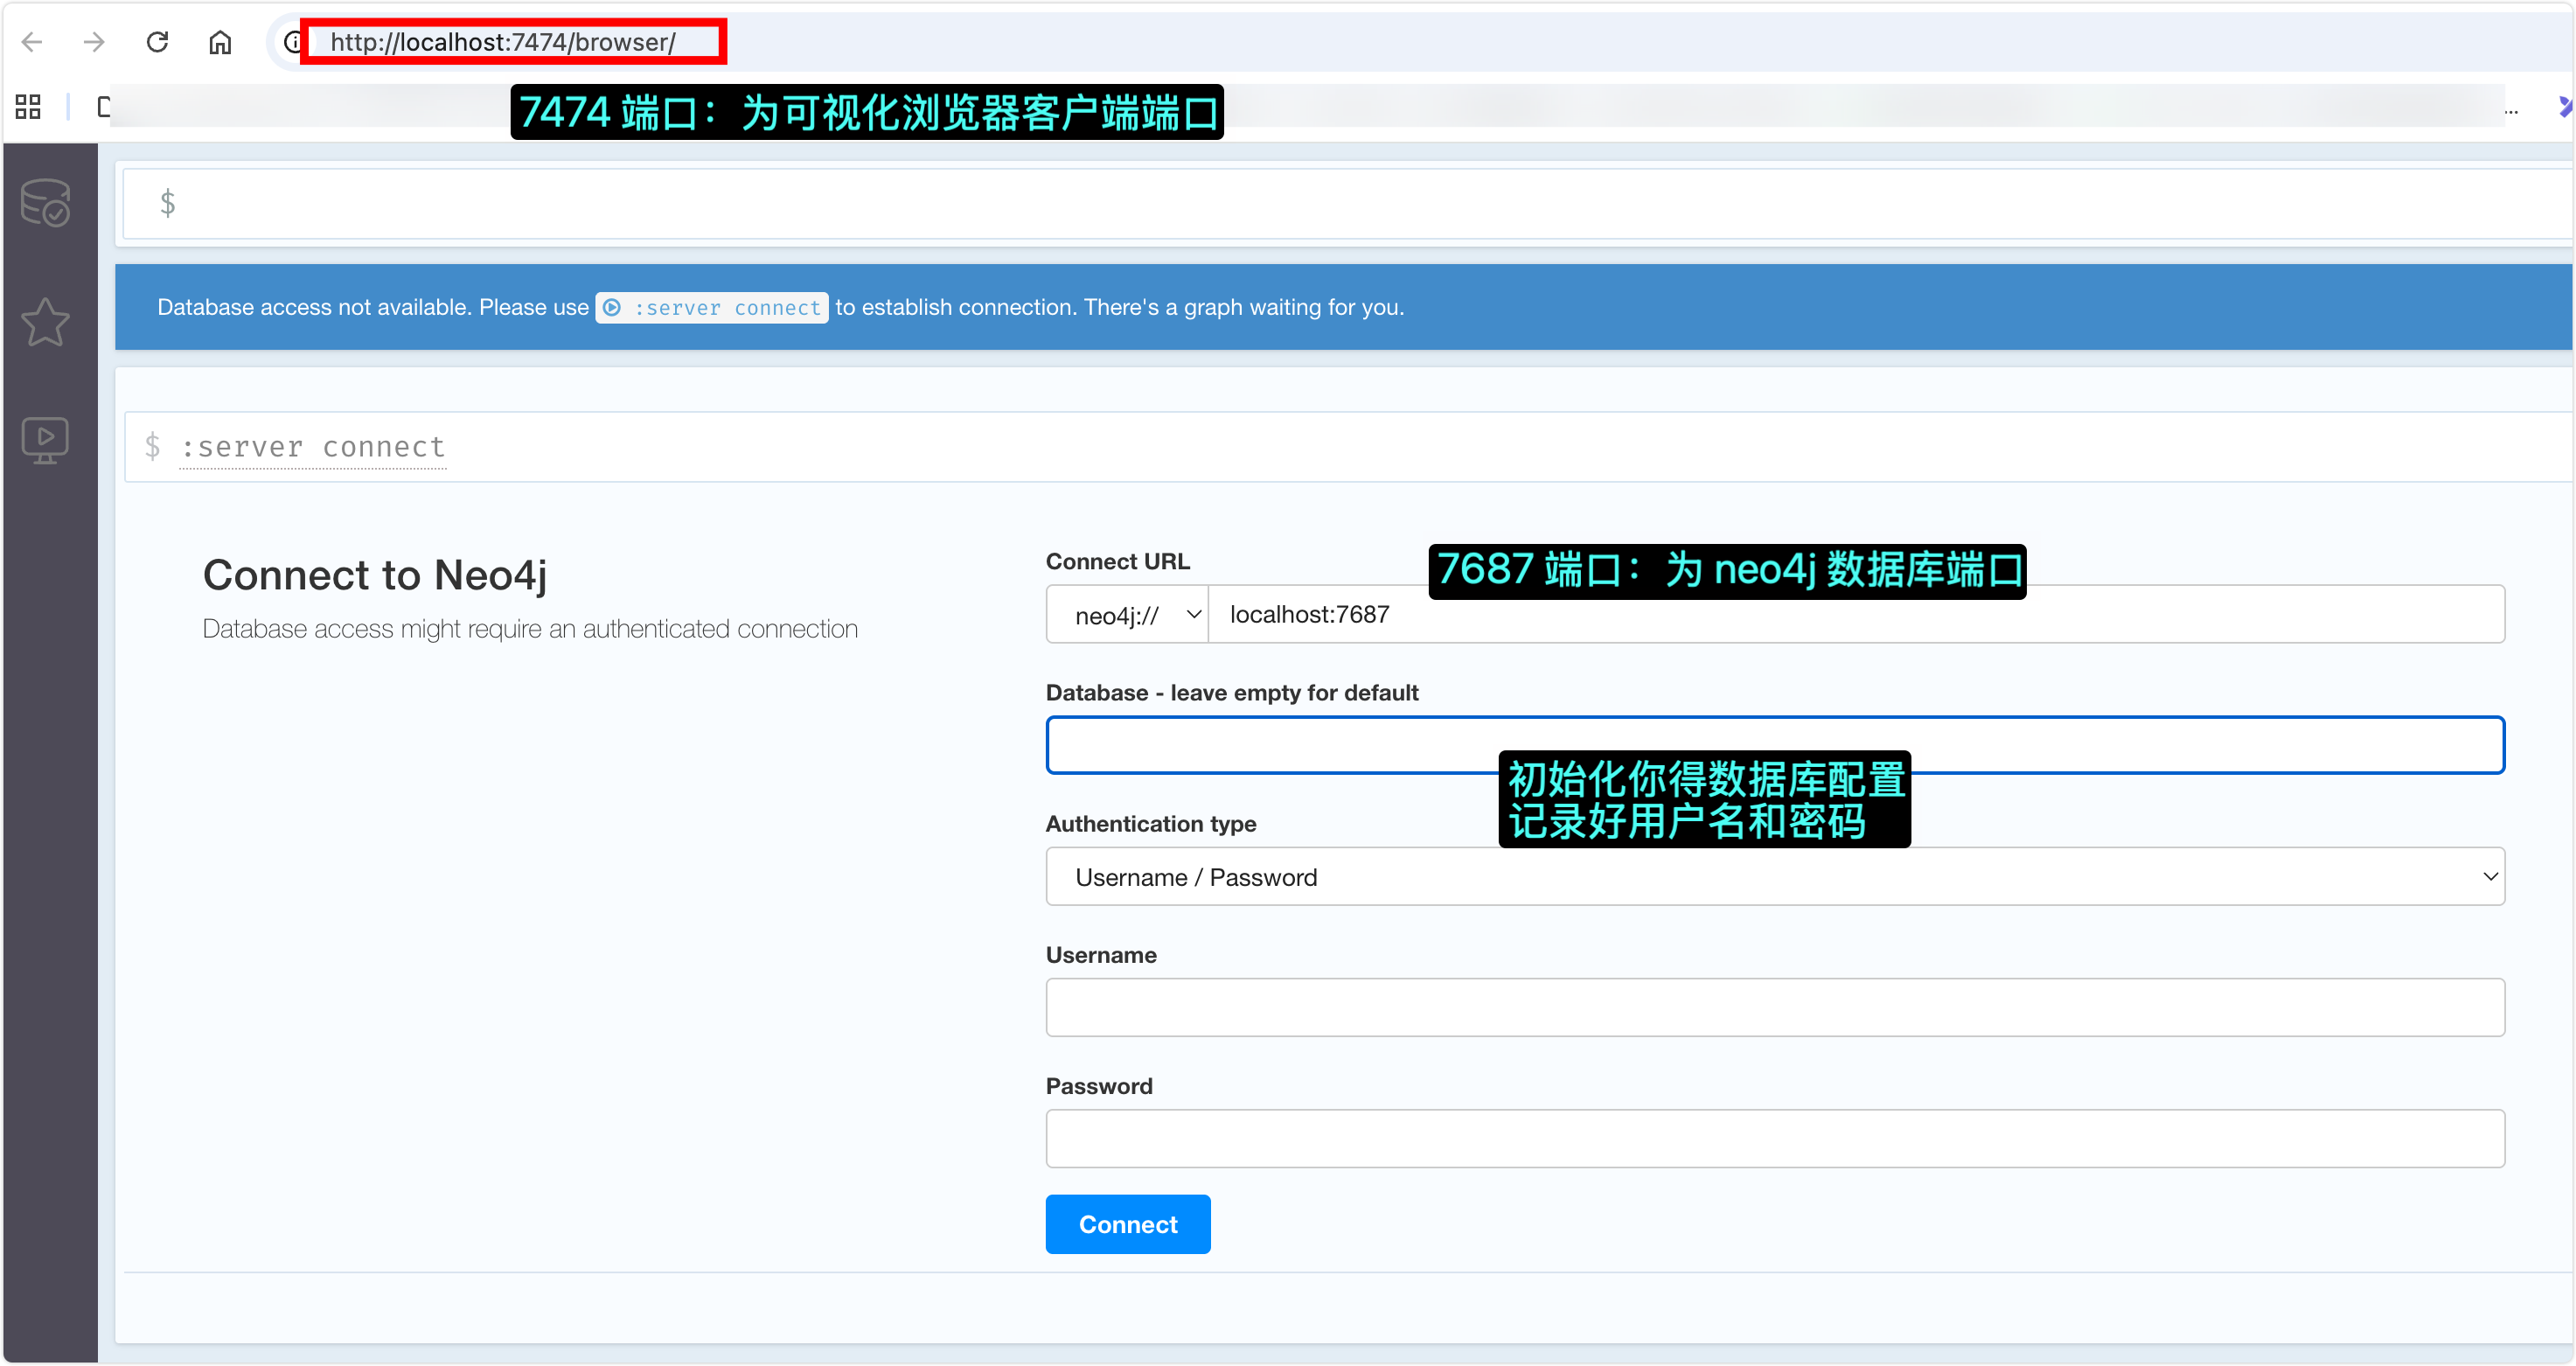Click the Database - leave empty for default label
This screenshot has width=2576, height=1366.
(1232, 693)
